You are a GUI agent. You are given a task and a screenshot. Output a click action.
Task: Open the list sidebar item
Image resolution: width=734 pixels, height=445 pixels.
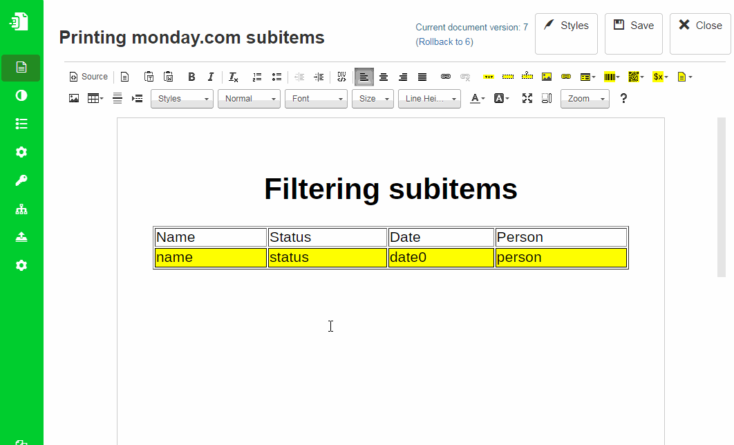(x=21, y=124)
